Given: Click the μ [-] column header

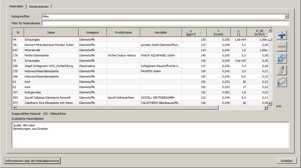Looking at the screenshot, I should 239,32.
